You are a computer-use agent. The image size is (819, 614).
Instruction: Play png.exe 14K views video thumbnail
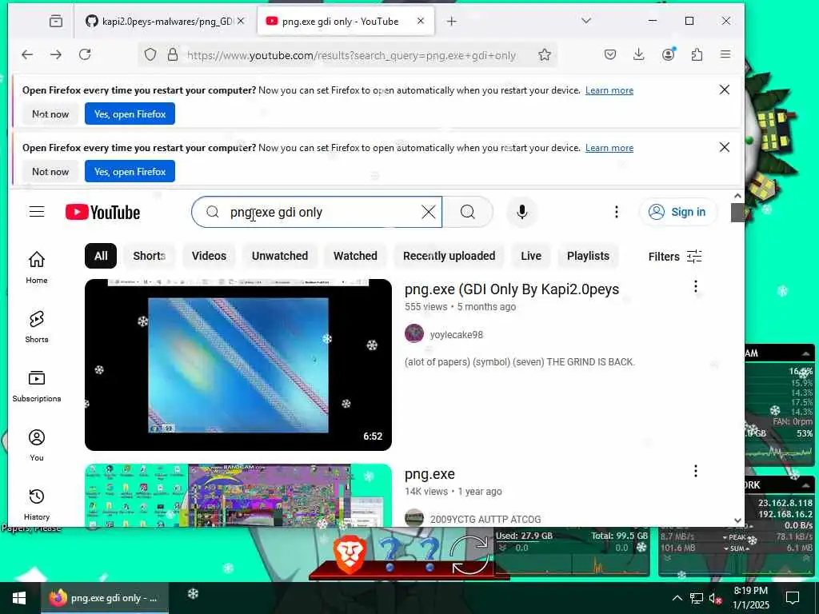click(x=238, y=495)
